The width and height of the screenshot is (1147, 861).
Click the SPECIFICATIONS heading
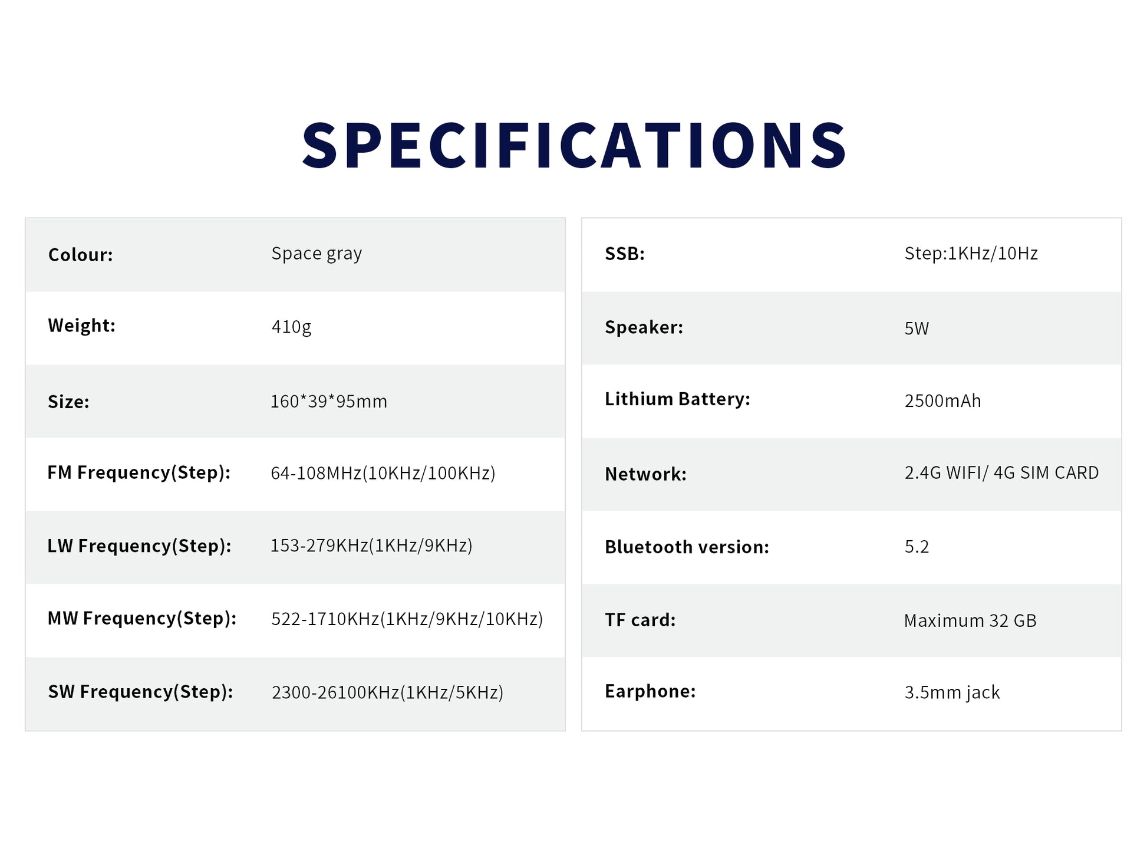[x=573, y=146]
